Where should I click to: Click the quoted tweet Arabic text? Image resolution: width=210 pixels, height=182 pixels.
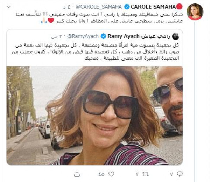click(x=95, y=52)
